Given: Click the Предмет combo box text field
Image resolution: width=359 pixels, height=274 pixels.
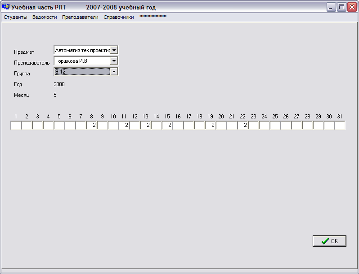Looking at the screenshot, I should point(82,50).
